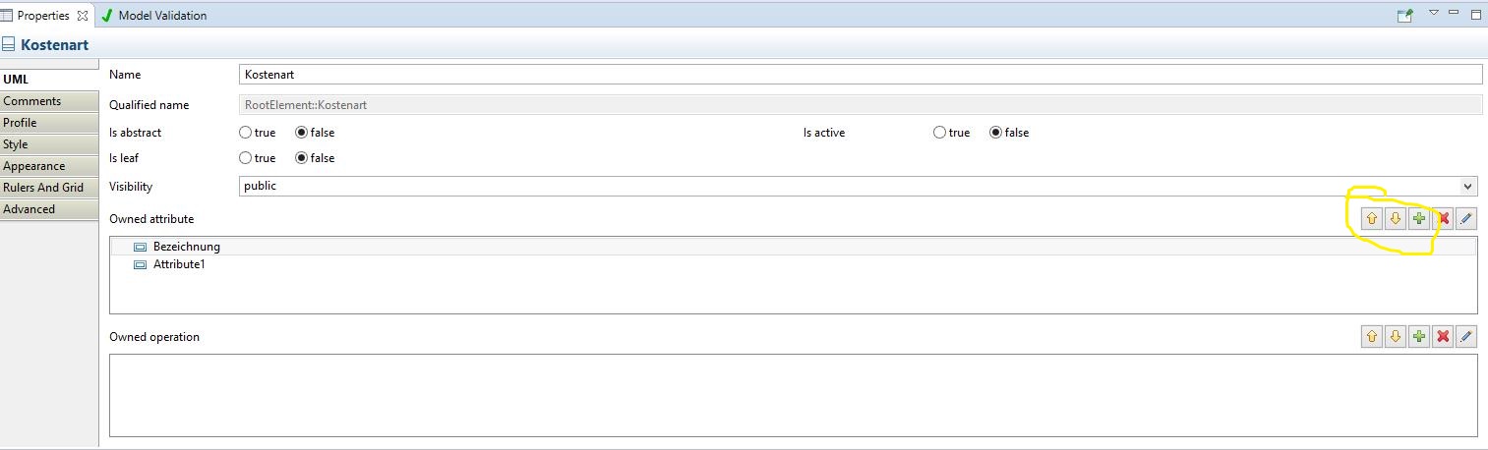
Task: Click the Qualified name field
Action: [861, 104]
